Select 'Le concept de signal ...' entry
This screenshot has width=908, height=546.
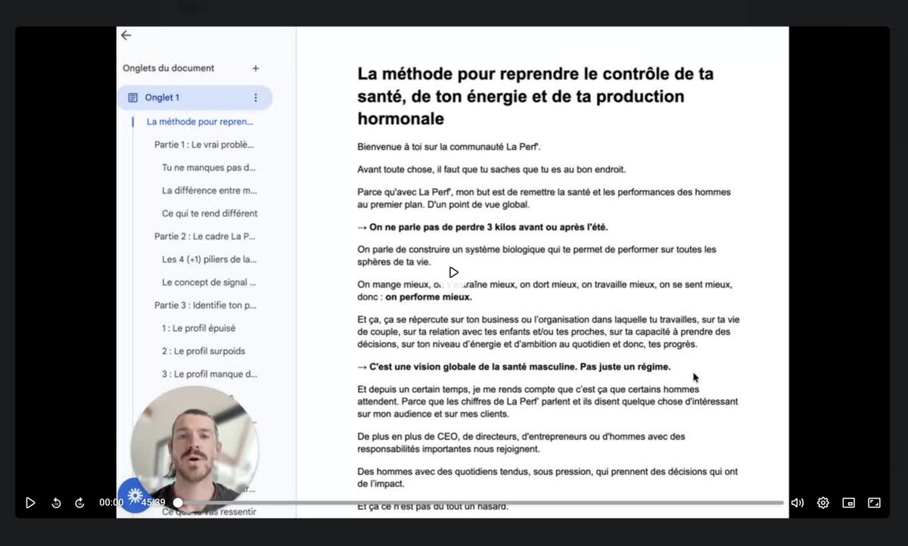pos(209,282)
